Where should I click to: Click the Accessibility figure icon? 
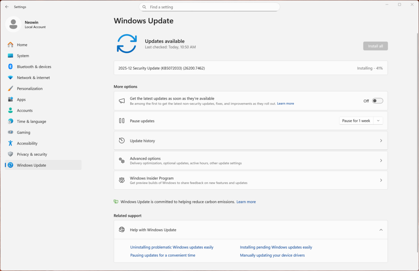pyautogui.click(x=10, y=143)
